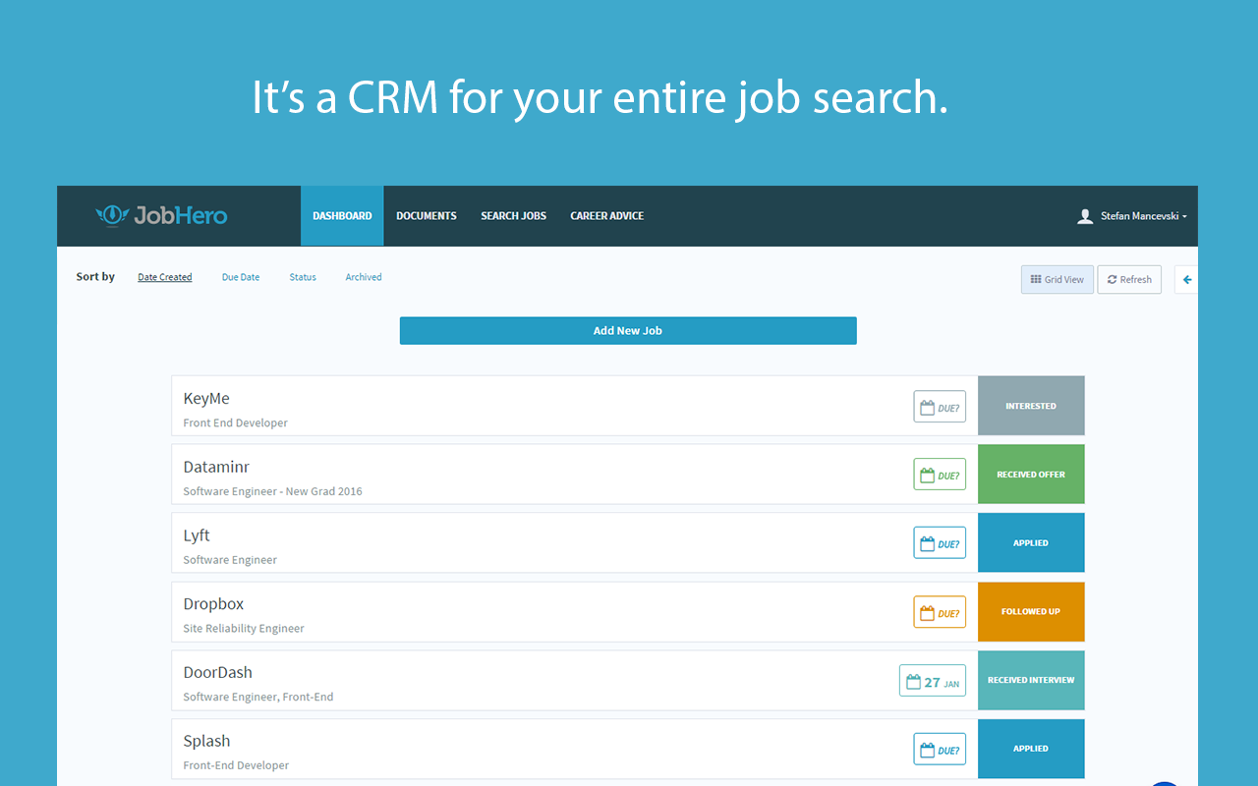This screenshot has width=1258, height=786.
Task: Click the Refresh button
Action: pyautogui.click(x=1129, y=280)
